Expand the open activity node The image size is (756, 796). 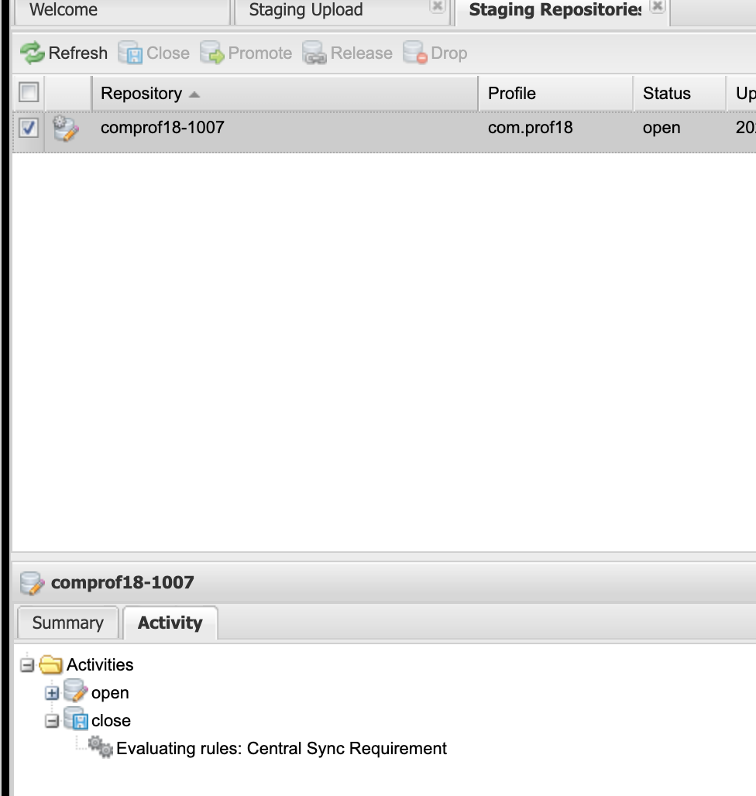pyautogui.click(x=52, y=693)
